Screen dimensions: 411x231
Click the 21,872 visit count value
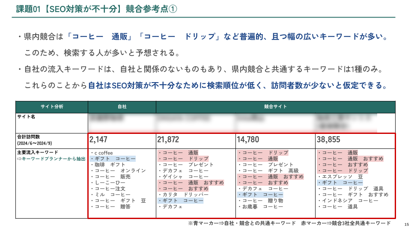[168, 140]
